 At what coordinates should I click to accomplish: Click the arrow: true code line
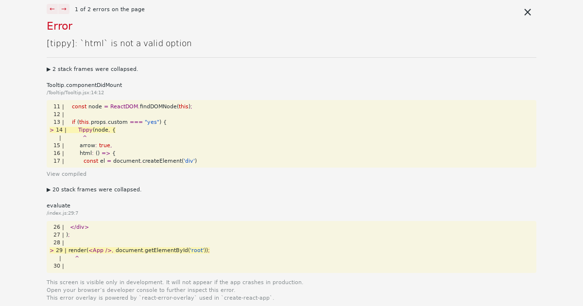click(95, 145)
